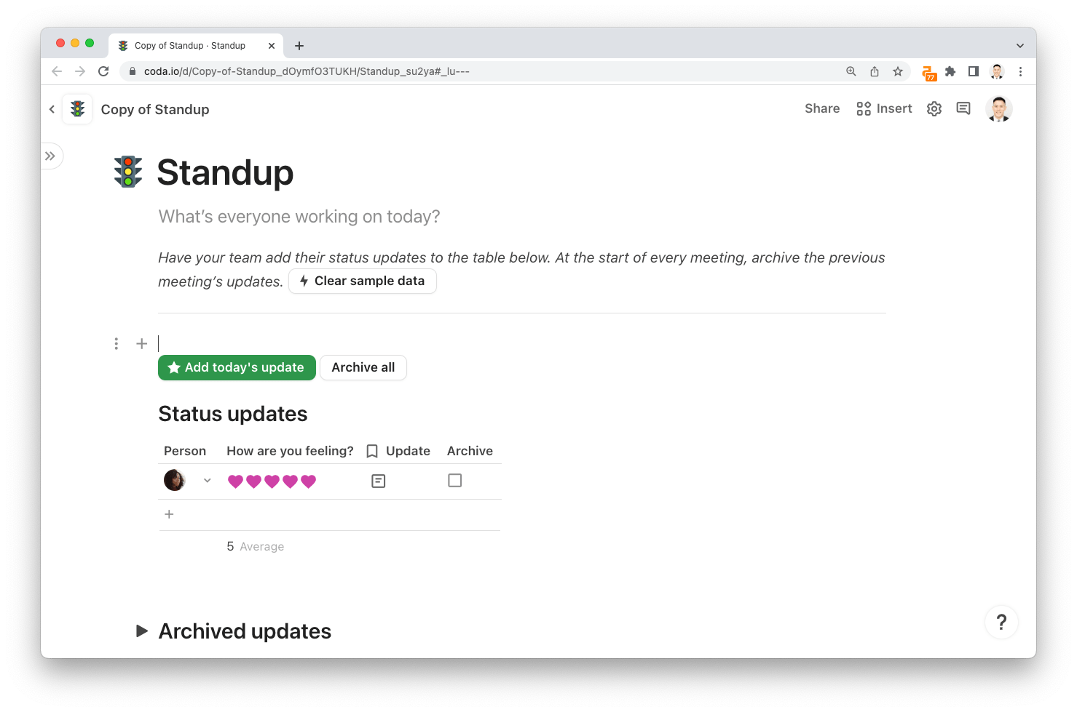Click the plus icon beside empty line

(x=142, y=343)
